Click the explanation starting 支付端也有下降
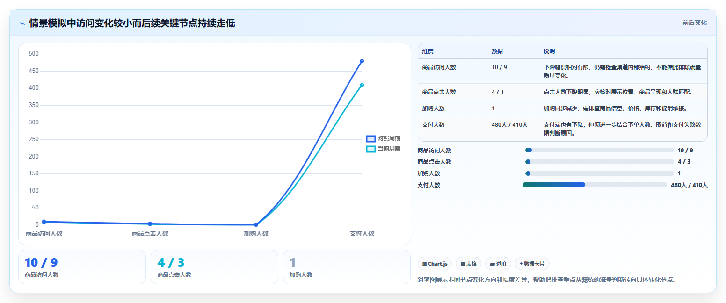The height and width of the screenshot is (303, 726). (622, 129)
